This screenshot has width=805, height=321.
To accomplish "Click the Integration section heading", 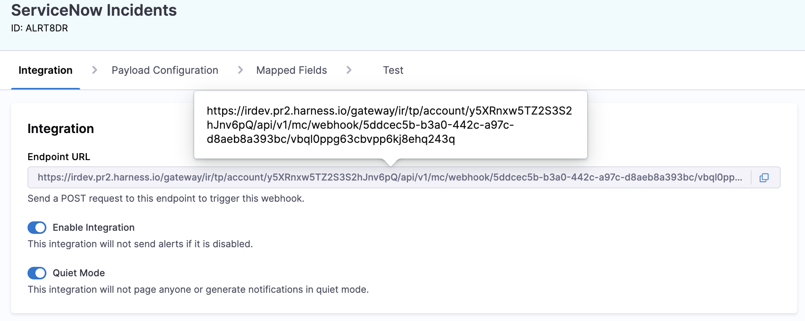I will pyautogui.click(x=61, y=129).
